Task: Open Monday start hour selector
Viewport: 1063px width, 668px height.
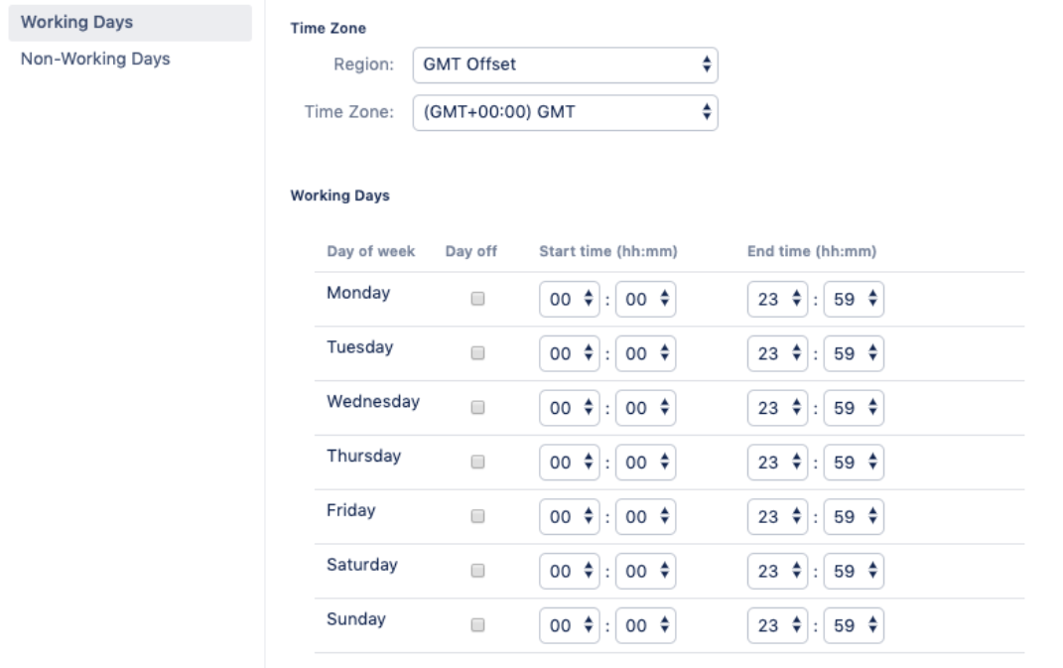Action: (x=570, y=300)
